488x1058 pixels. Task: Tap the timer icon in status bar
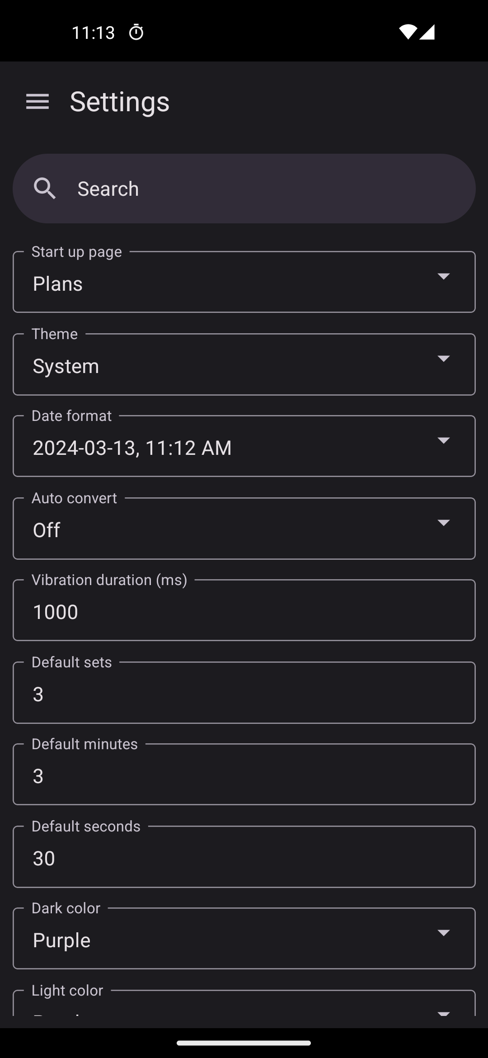click(136, 33)
